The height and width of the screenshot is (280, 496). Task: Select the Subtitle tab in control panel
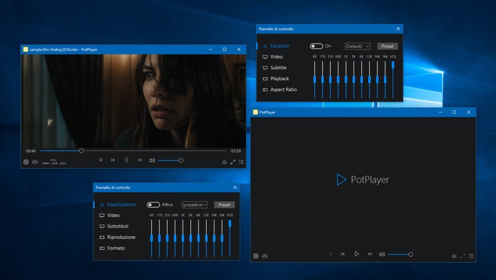pos(278,68)
